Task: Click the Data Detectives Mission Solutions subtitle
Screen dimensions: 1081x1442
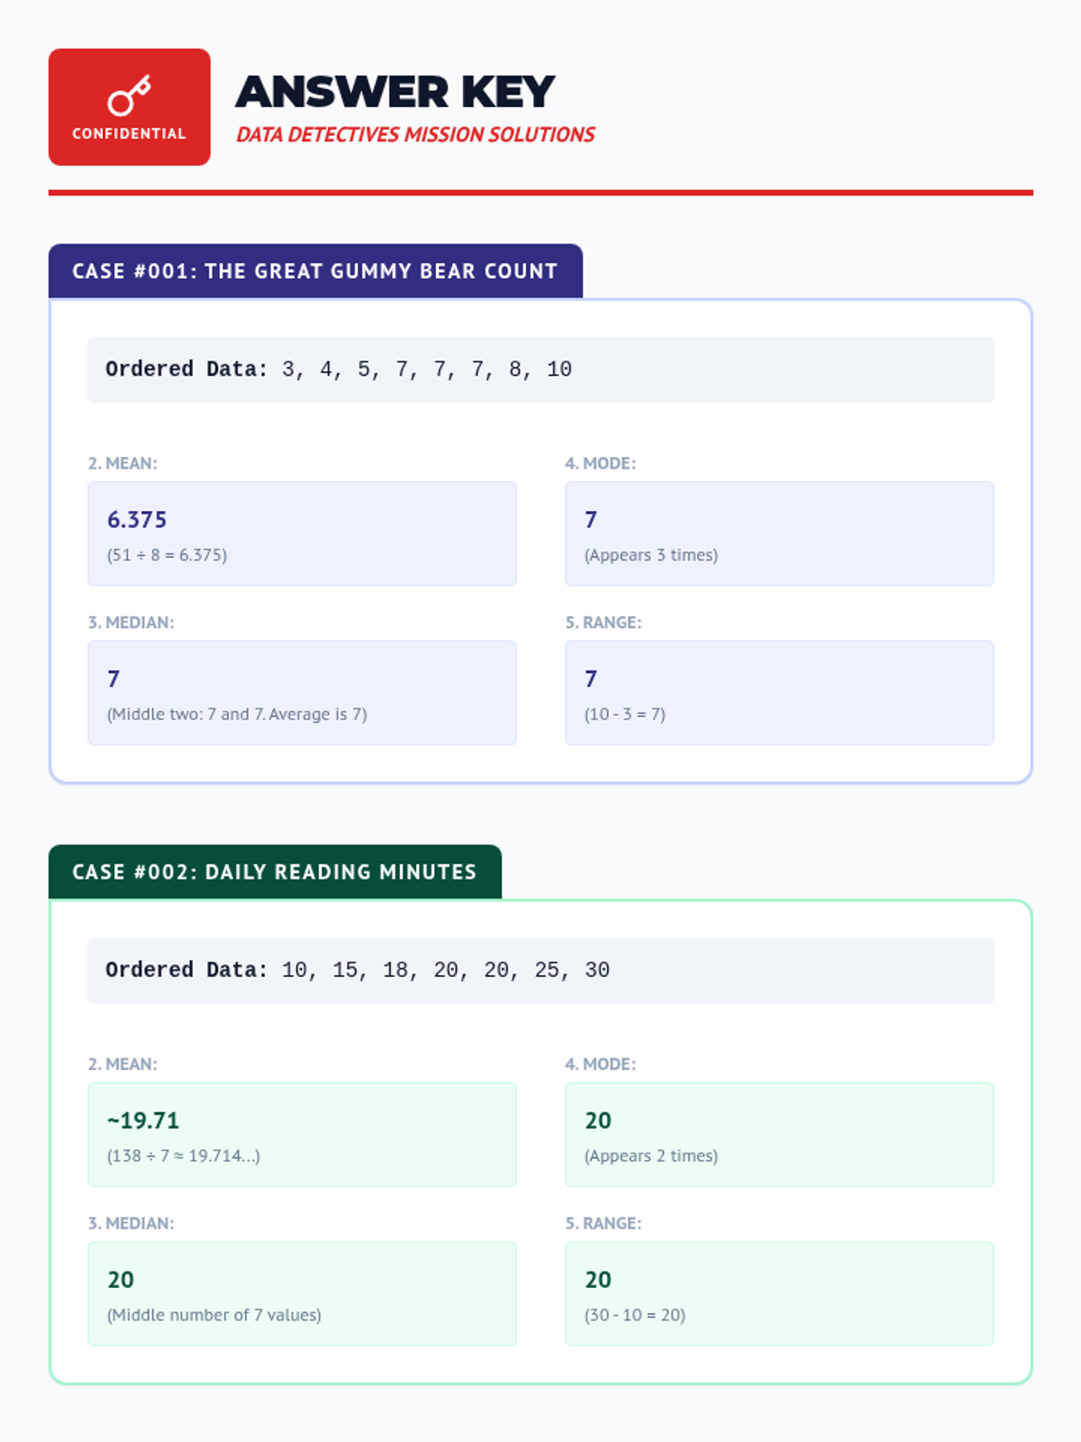Action: point(415,135)
